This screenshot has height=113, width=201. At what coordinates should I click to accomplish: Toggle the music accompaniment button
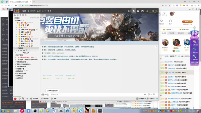(44, 98)
